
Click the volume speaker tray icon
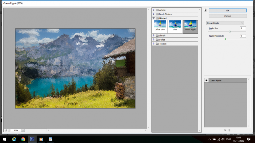click(x=223, y=139)
